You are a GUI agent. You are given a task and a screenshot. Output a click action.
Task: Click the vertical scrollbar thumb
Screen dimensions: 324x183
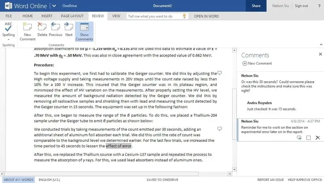[234, 114]
